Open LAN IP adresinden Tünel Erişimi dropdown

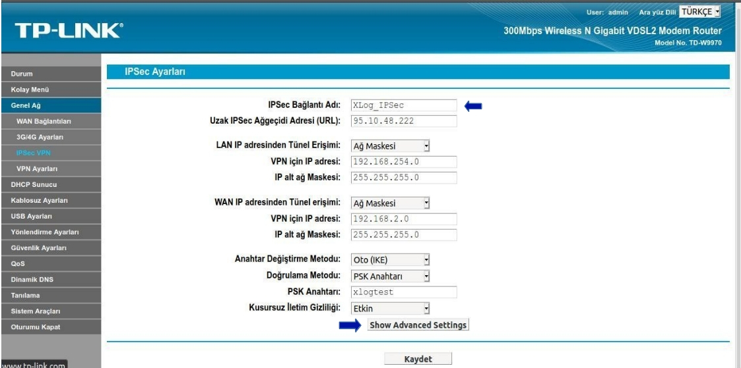coord(391,146)
